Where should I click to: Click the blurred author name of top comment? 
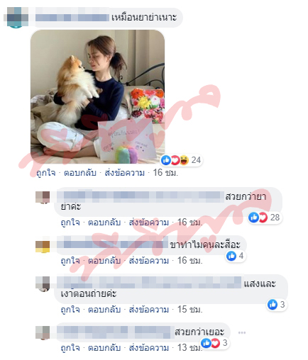point(72,18)
